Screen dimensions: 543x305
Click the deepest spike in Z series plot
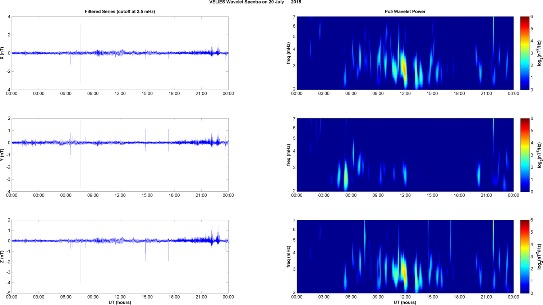click(x=81, y=262)
